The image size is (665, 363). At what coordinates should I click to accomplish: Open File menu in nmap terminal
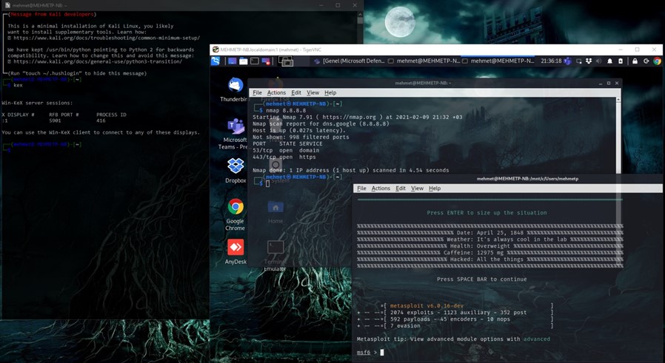tap(257, 93)
